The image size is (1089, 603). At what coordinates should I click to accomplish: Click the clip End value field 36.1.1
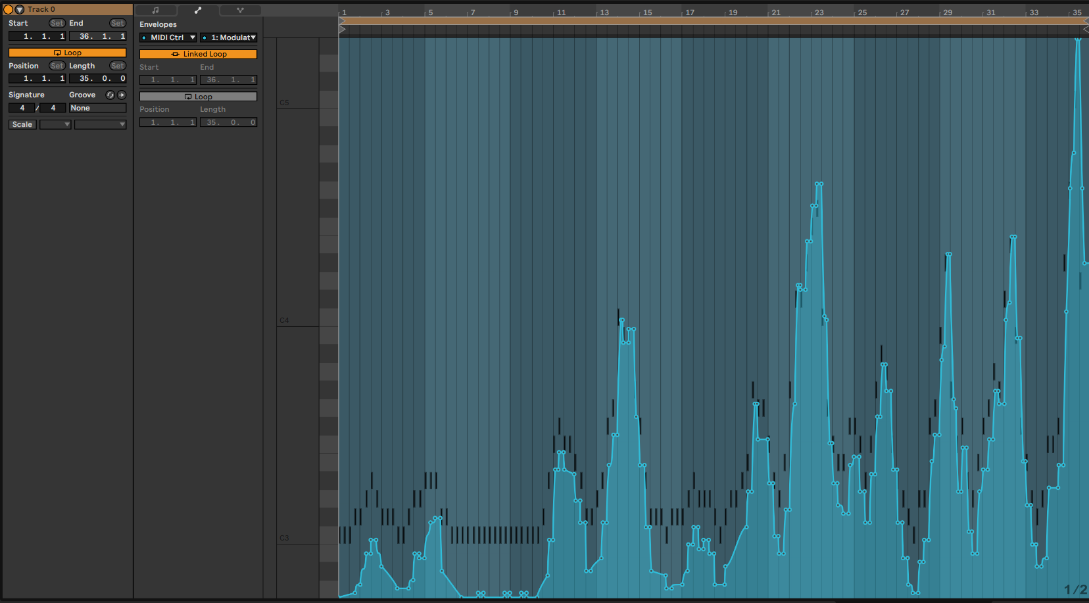(97, 36)
